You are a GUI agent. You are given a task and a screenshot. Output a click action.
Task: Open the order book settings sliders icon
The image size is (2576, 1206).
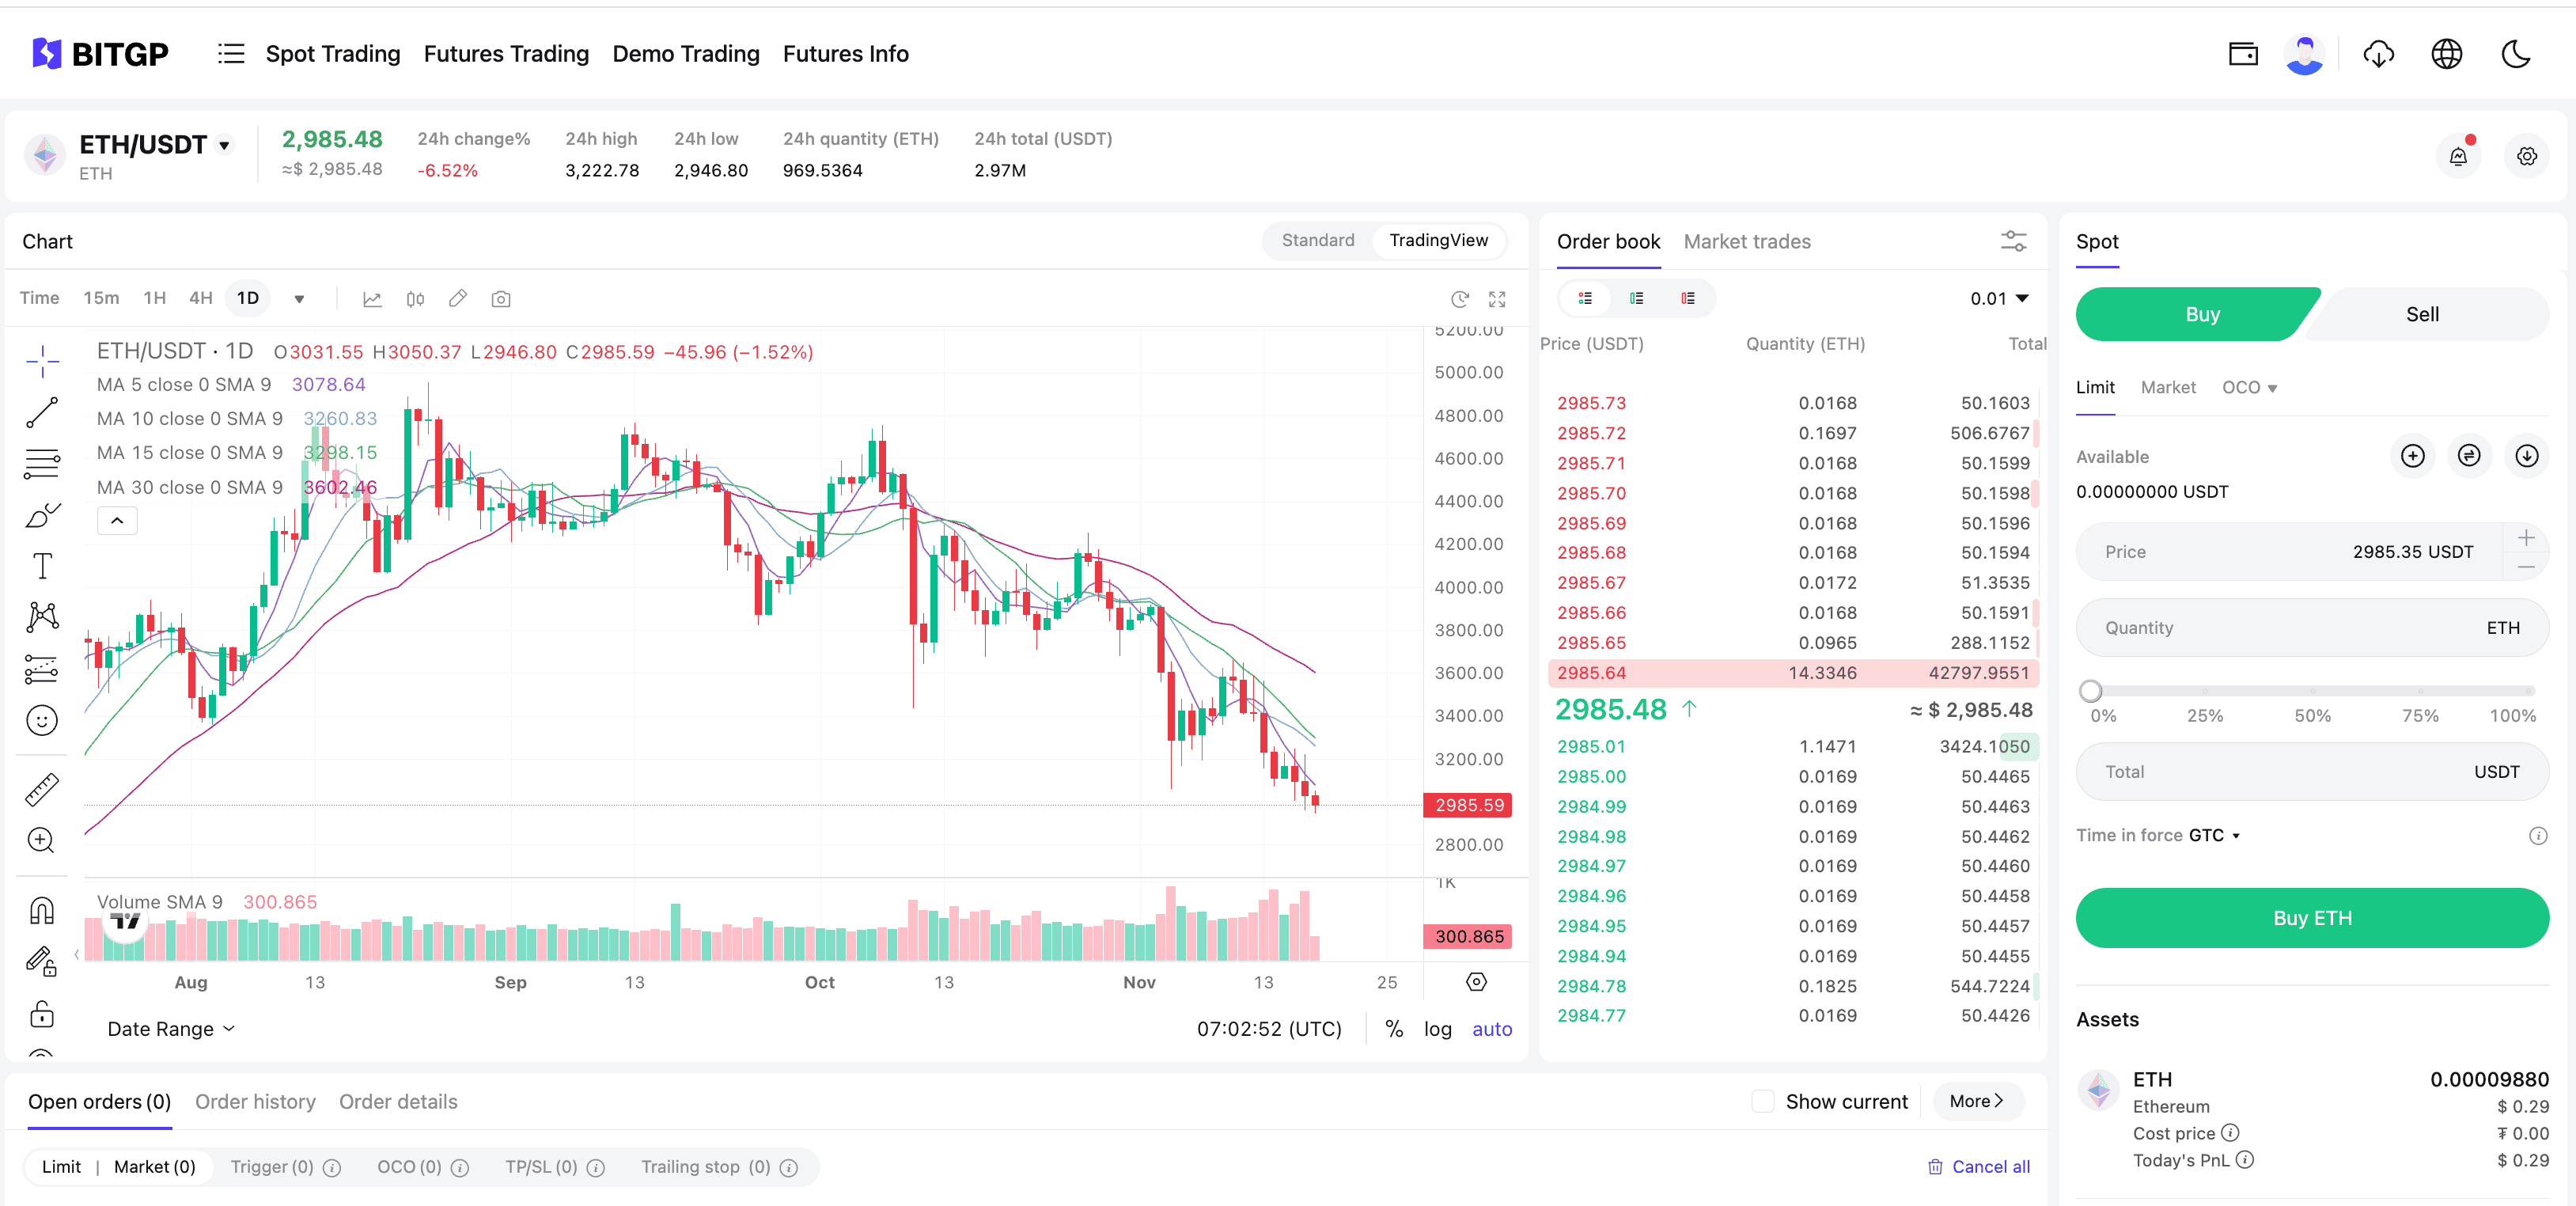[x=2013, y=241]
